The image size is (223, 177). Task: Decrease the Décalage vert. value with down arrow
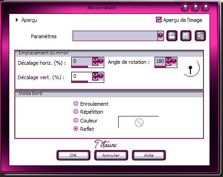point(95,78)
